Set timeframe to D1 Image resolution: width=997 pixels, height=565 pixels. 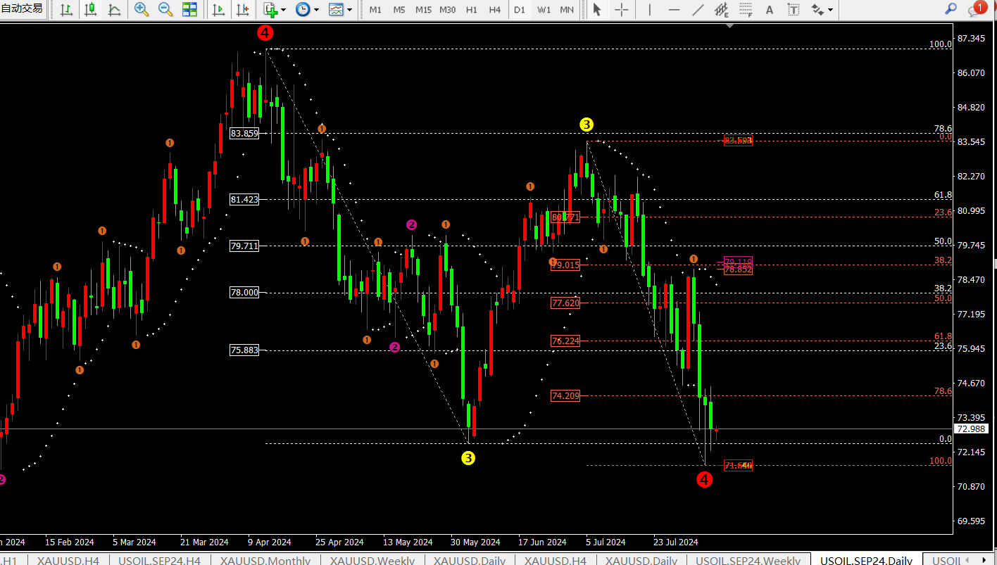(519, 10)
